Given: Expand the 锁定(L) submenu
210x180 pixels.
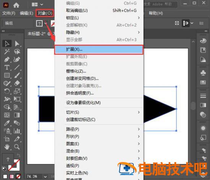Looking at the screenshot, I should (139, 18).
